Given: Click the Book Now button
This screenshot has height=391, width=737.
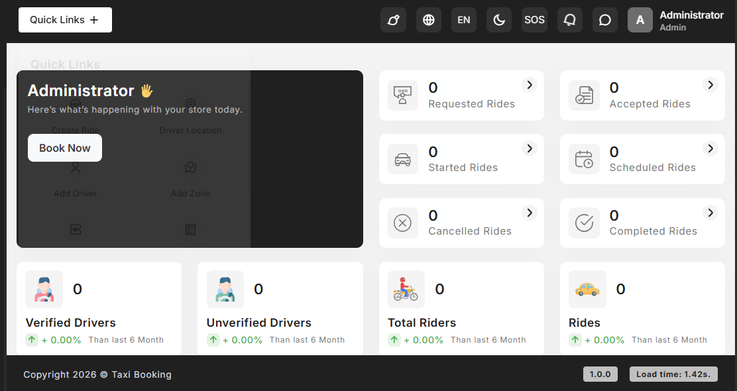Looking at the screenshot, I should coord(65,148).
